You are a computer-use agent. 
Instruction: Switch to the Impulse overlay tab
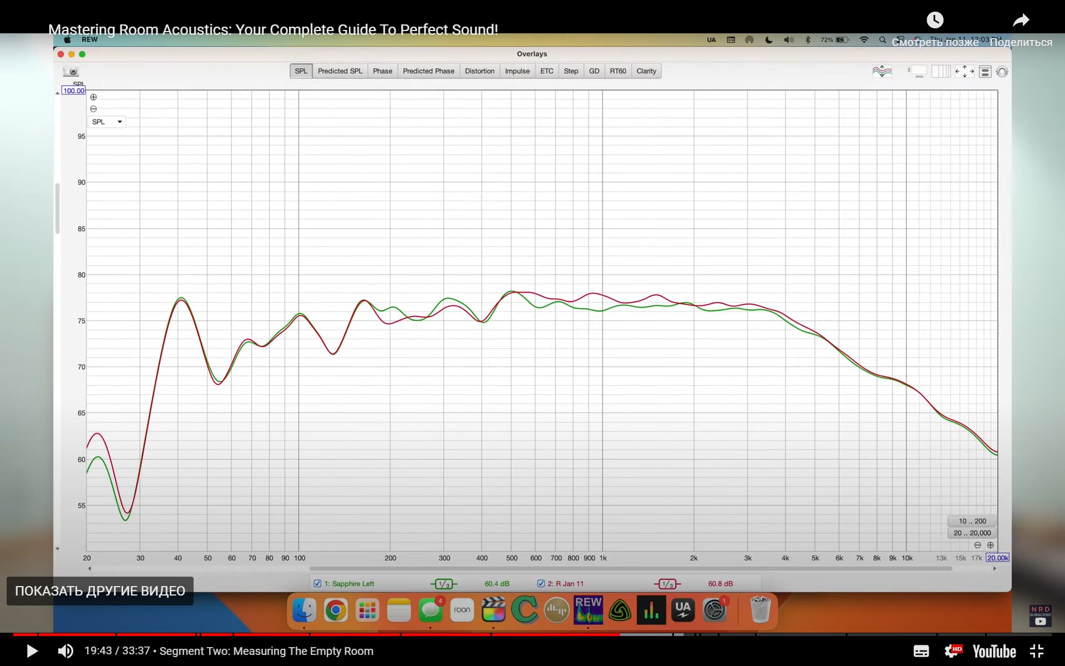pos(517,71)
